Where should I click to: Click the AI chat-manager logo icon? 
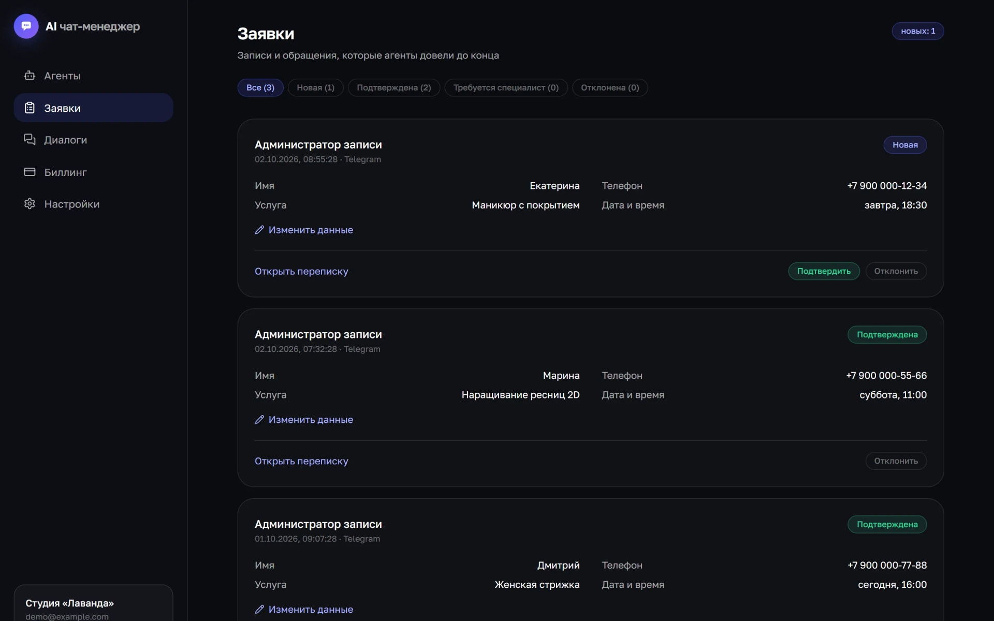click(x=26, y=26)
